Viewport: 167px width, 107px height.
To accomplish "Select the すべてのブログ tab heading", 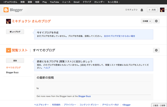I will [x=44, y=50].
